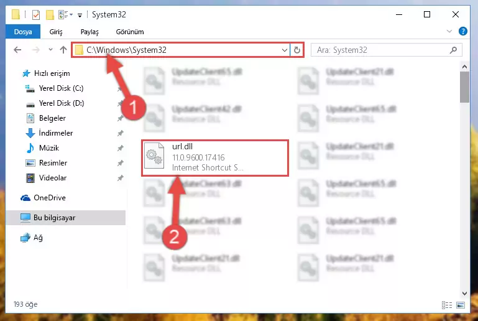The width and height of the screenshot is (478, 321).
Task: Go back with the back arrow
Action: pos(17,50)
